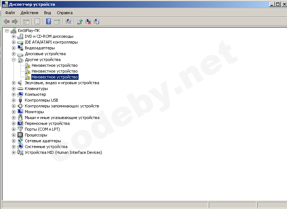Click the Другие устройства question mark icon

[x=20, y=60]
